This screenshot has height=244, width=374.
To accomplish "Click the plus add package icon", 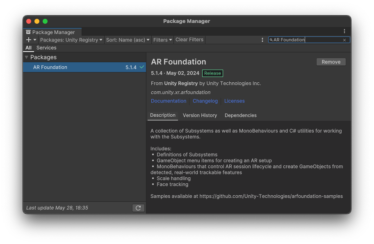I will point(28,40).
